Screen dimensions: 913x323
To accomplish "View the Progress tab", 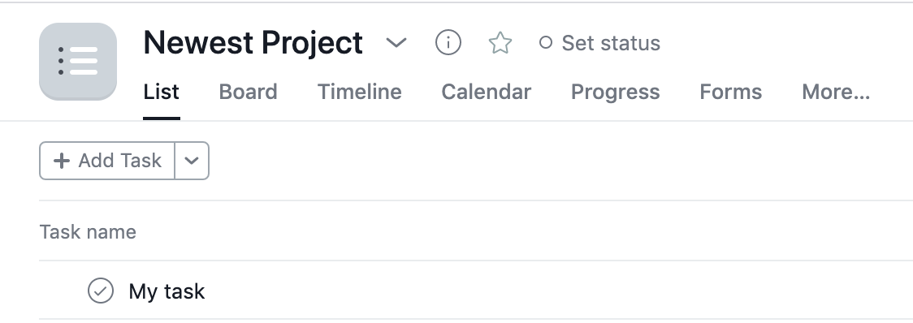I will (616, 92).
